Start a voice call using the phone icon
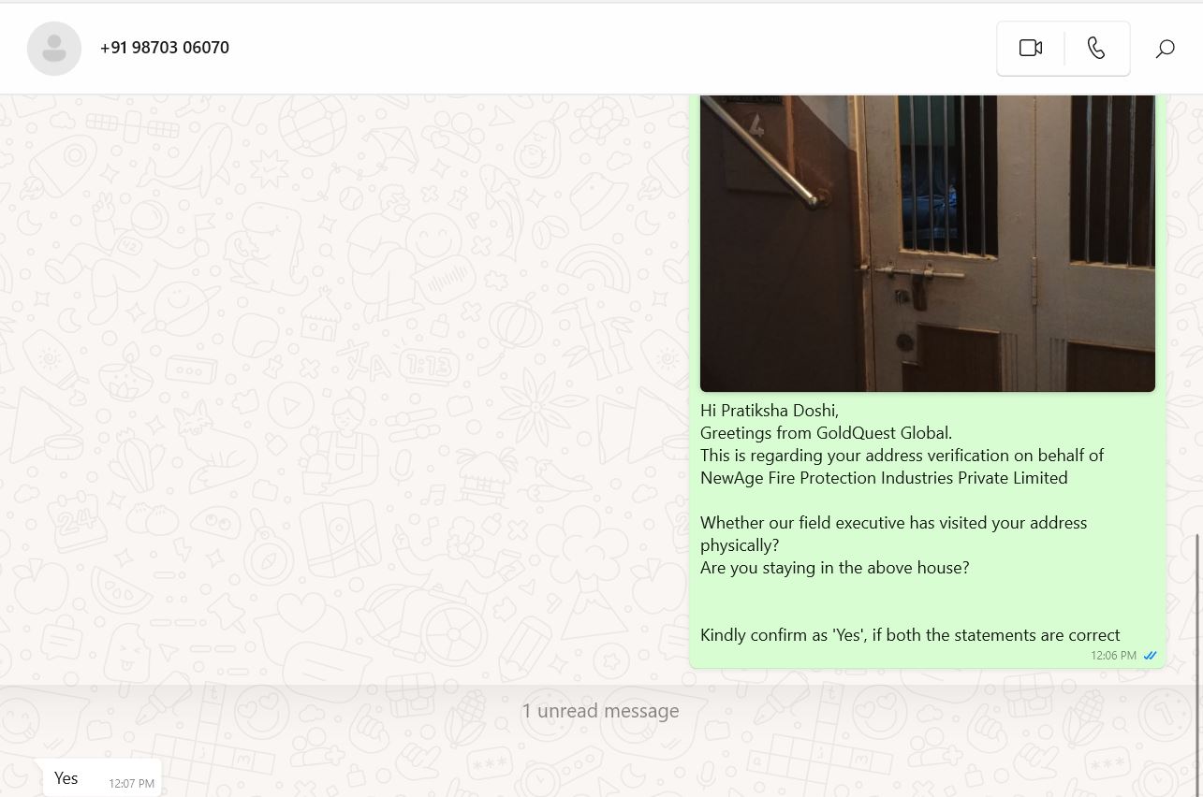The image size is (1203, 797). pyautogui.click(x=1096, y=49)
